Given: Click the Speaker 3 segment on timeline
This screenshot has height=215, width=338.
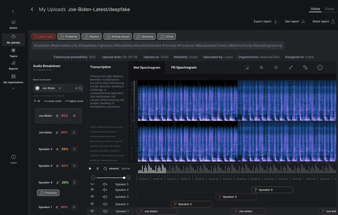Looking at the screenshot, I should [x=236, y=197].
